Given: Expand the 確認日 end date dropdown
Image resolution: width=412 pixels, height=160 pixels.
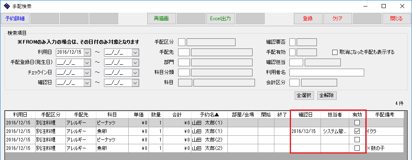Looking at the screenshot, I should tap(135, 82).
